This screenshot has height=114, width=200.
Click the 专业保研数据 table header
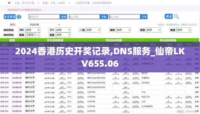168,40
